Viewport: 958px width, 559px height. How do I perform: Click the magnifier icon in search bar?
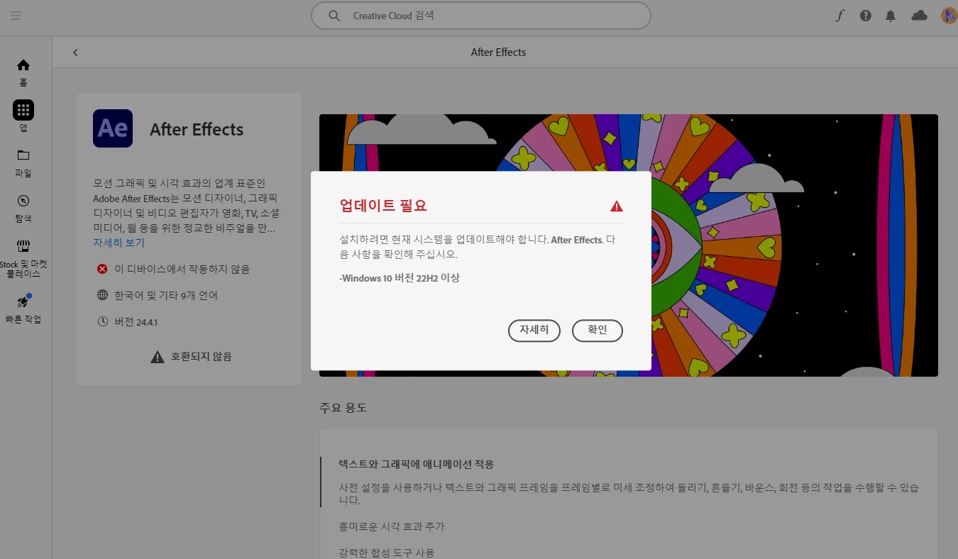(334, 16)
